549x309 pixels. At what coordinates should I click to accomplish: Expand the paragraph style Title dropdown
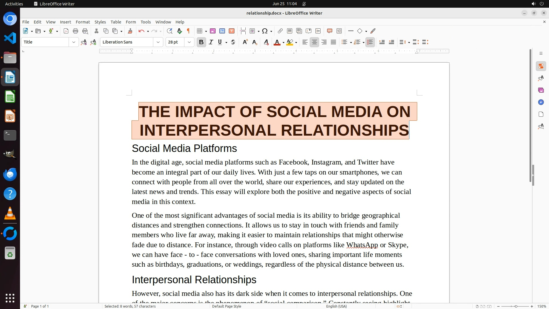tap(74, 42)
